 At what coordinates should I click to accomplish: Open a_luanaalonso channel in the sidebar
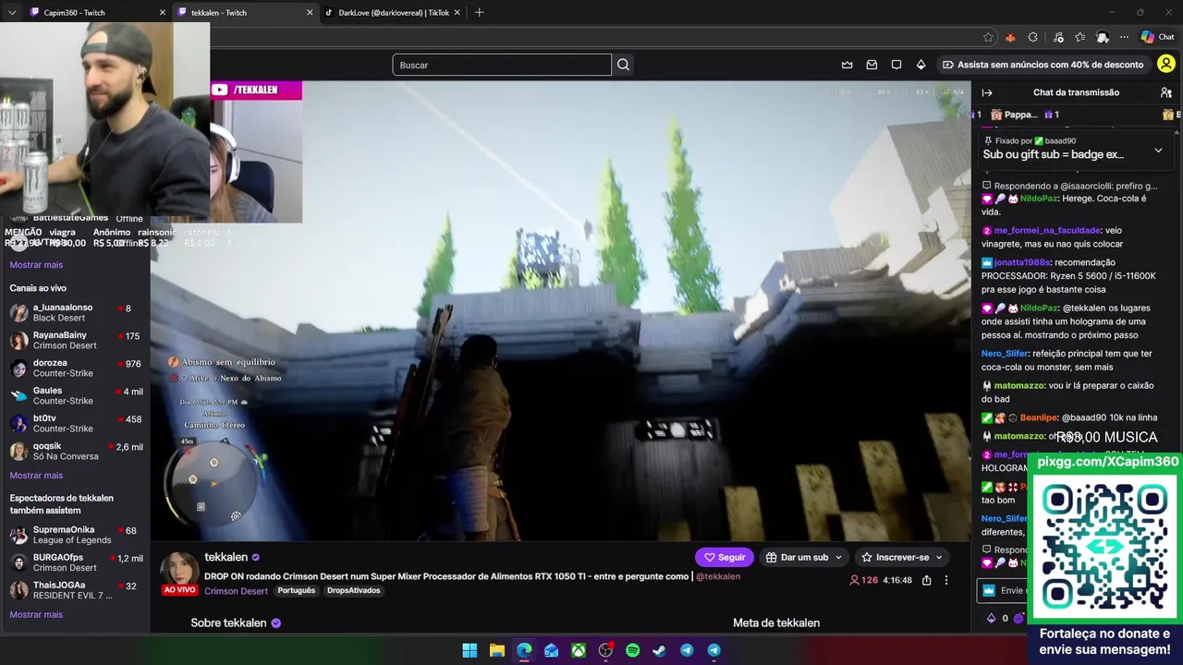(x=76, y=312)
